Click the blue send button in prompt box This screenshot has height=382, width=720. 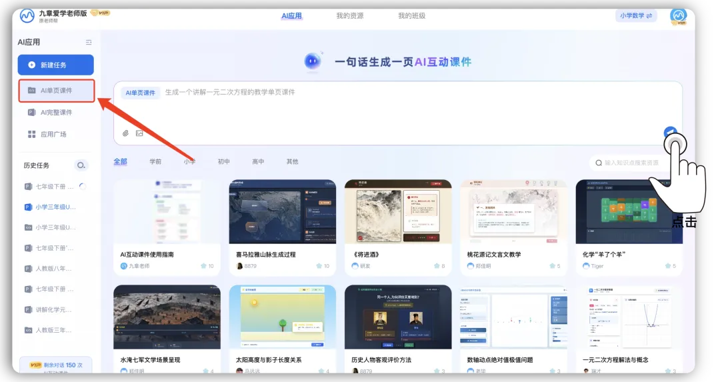coord(671,133)
